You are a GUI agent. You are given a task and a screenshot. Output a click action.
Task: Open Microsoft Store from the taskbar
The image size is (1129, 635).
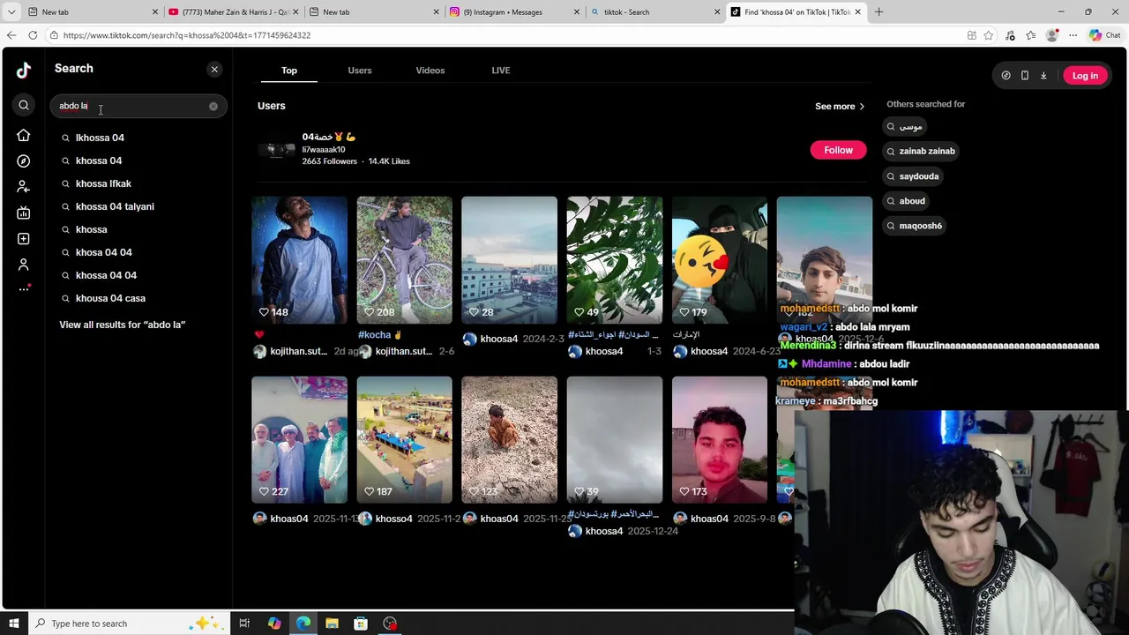tap(361, 624)
